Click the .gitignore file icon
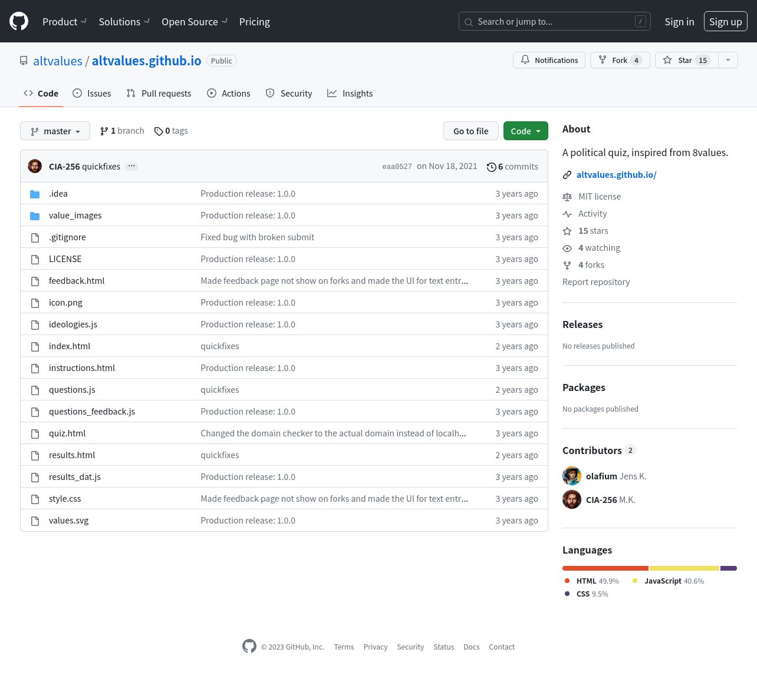Image resolution: width=757 pixels, height=679 pixels. [x=35, y=237]
